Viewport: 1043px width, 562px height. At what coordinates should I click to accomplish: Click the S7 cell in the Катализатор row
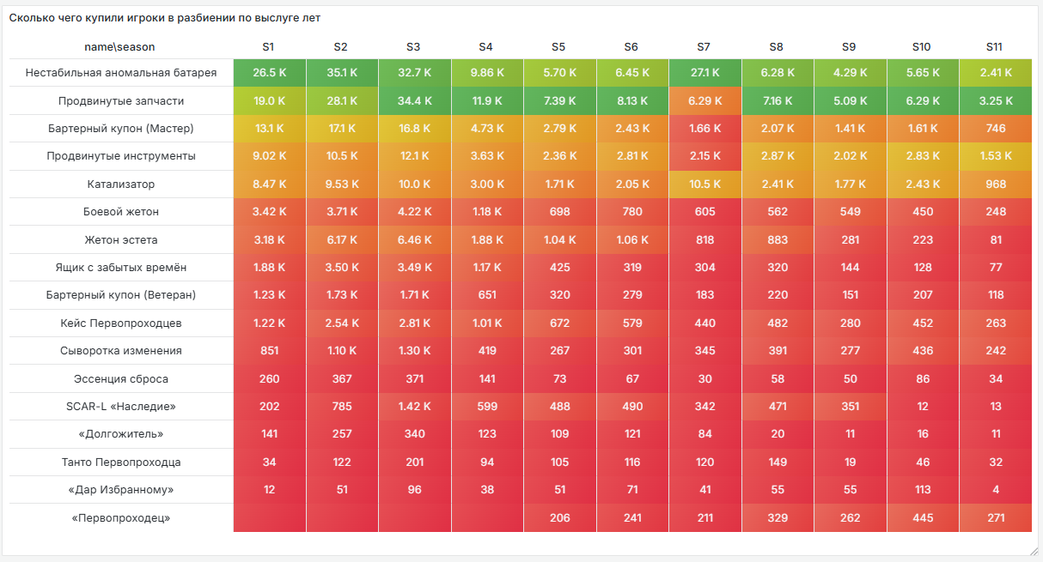pyautogui.click(x=704, y=184)
